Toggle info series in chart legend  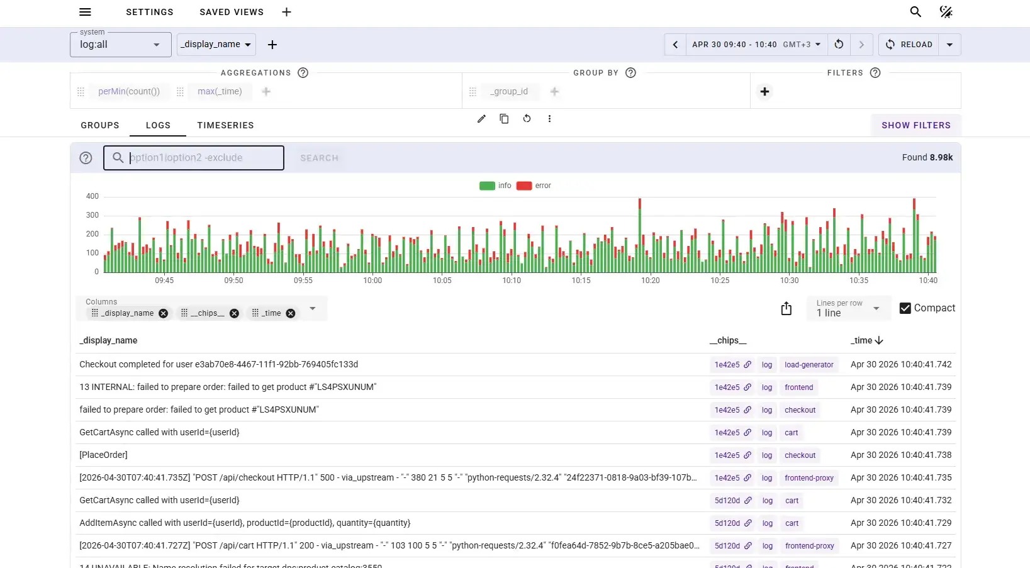tap(495, 186)
